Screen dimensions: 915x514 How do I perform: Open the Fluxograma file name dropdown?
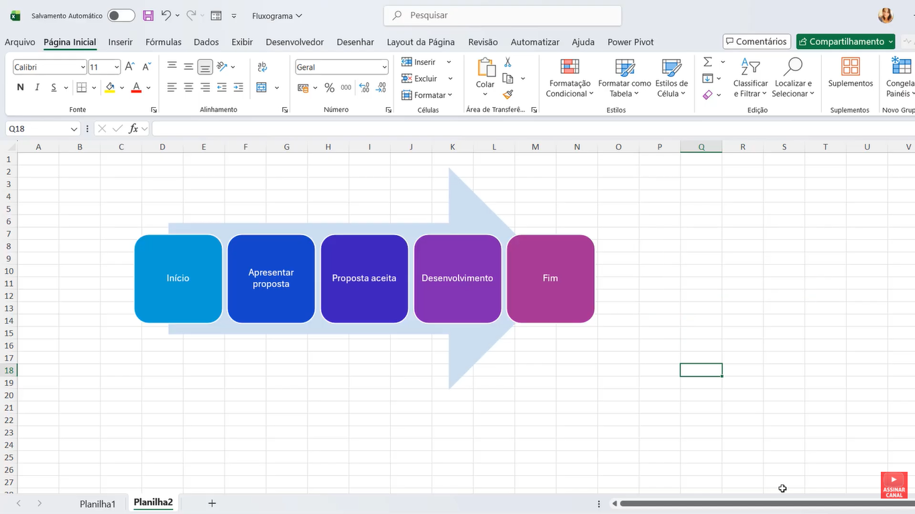click(x=277, y=15)
